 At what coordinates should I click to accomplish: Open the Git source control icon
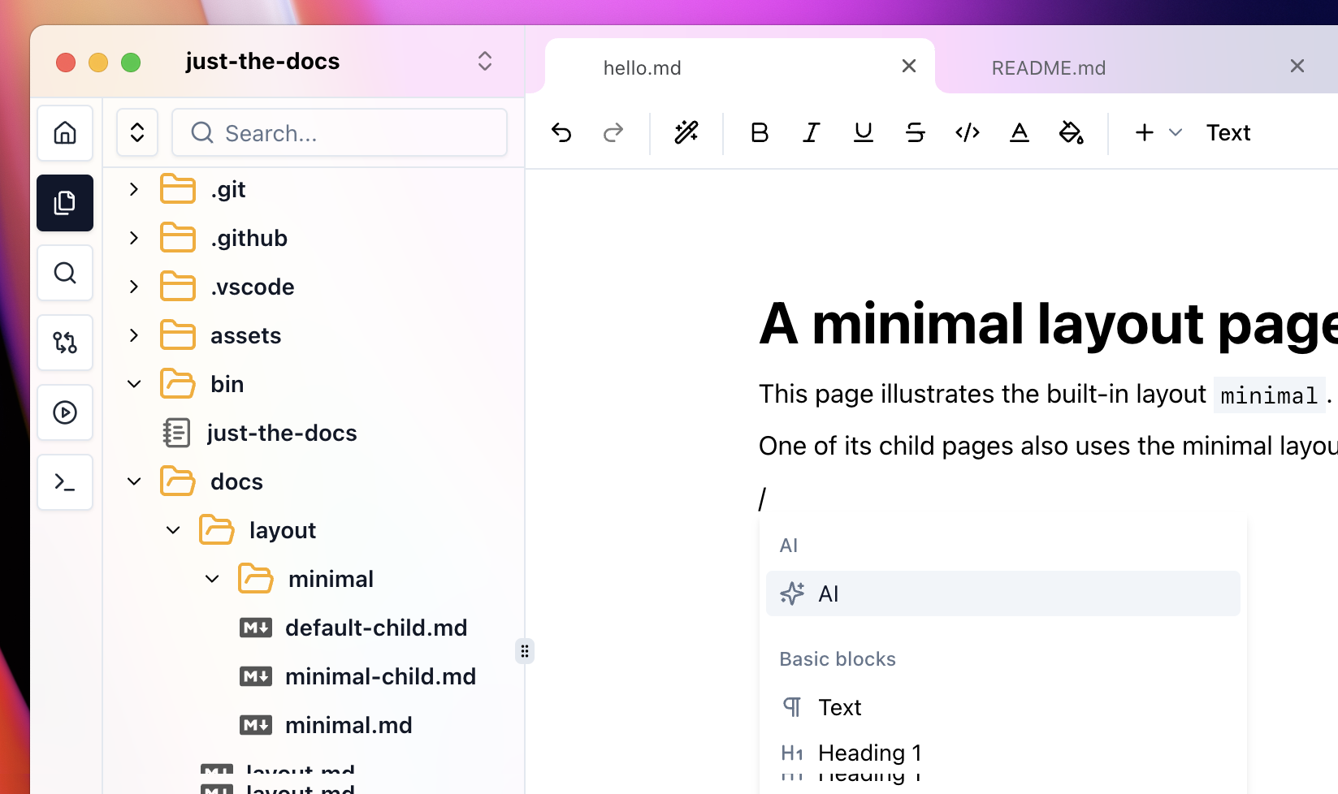[65, 343]
